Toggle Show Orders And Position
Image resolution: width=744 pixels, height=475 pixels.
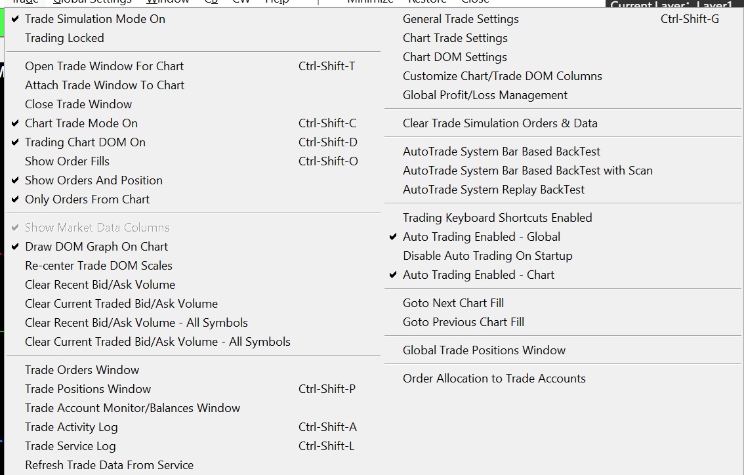93,180
